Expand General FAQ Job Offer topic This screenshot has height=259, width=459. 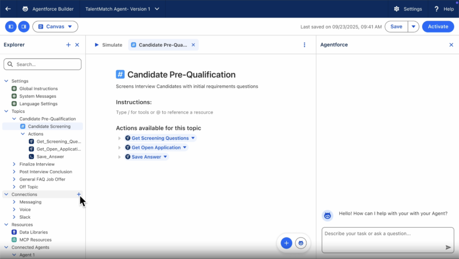point(14,180)
